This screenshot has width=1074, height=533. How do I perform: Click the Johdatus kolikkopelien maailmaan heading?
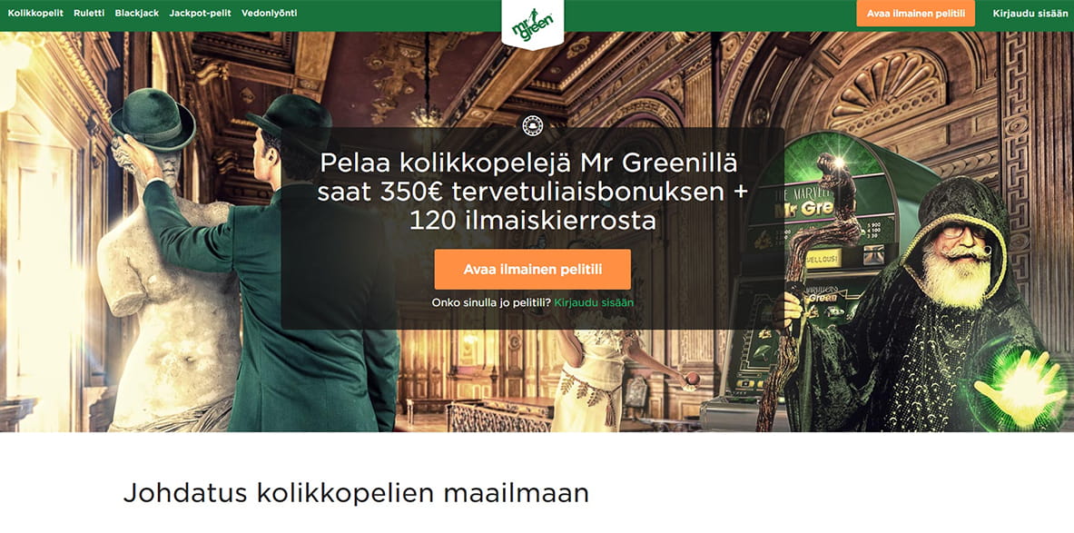point(356,493)
